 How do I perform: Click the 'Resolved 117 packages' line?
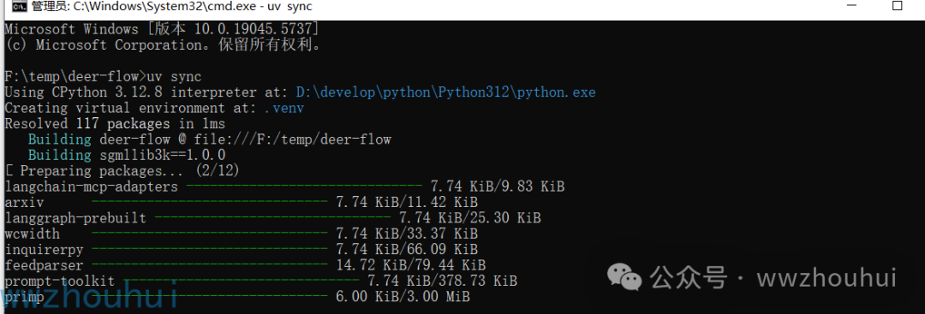[115, 124]
